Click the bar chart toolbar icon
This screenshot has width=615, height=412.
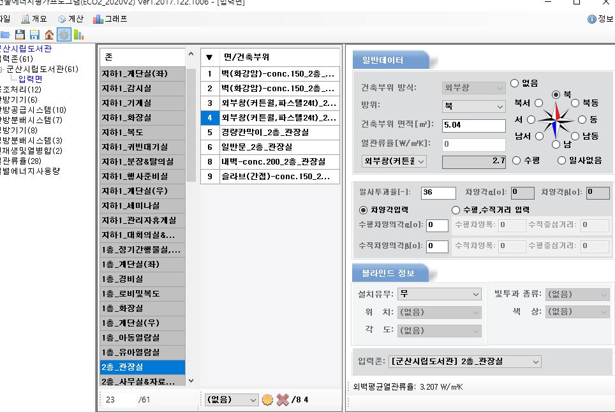point(78,34)
